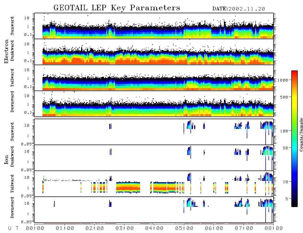Click the 50 colorbar tick value
The height and width of the screenshot is (233, 303).
click(x=285, y=148)
